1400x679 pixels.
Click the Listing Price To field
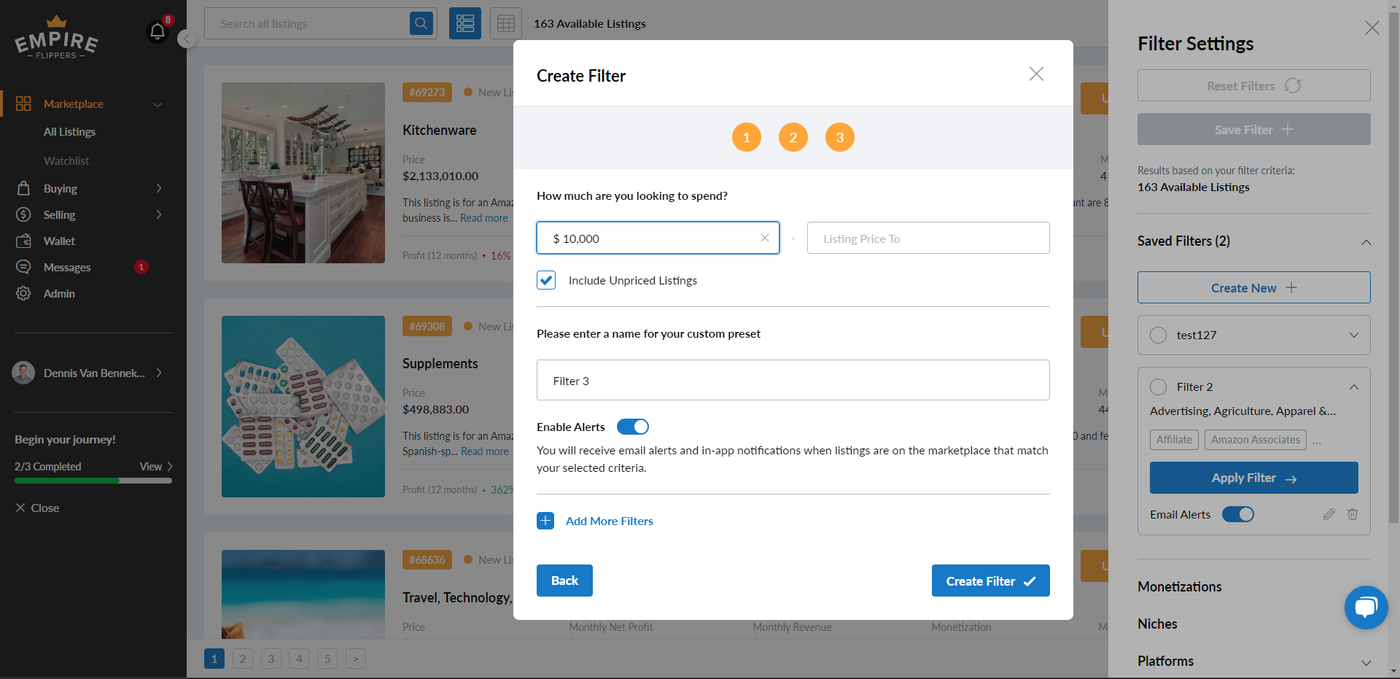tap(927, 238)
